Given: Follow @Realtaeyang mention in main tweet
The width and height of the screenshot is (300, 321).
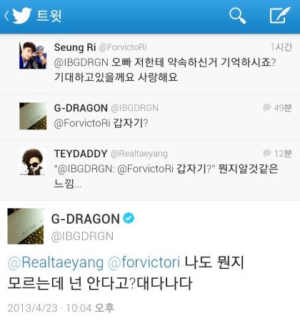Looking at the screenshot, I should point(56,263).
